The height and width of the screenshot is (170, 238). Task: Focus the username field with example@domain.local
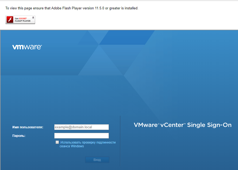pyautogui.click(x=81, y=127)
